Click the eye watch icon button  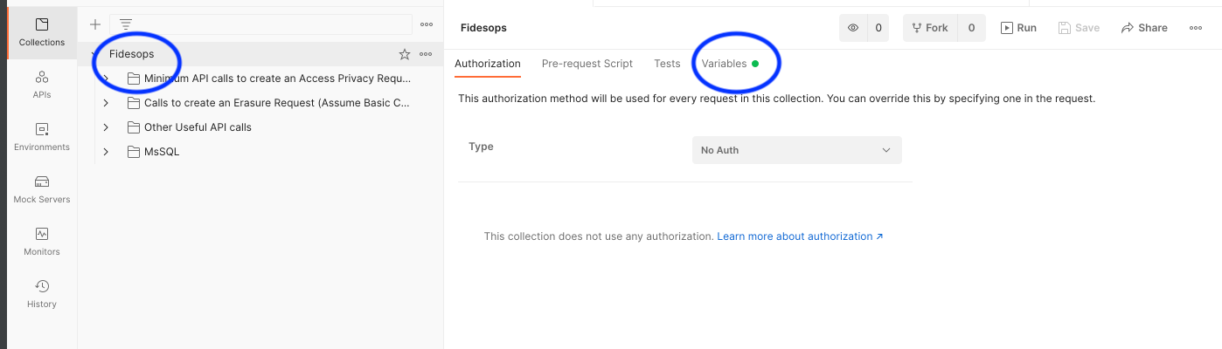pyautogui.click(x=854, y=28)
